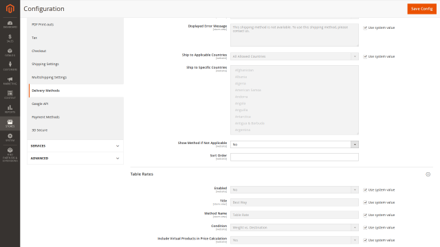440x247 pixels.
Task: Select Angola in countries list
Action: (294, 104)
